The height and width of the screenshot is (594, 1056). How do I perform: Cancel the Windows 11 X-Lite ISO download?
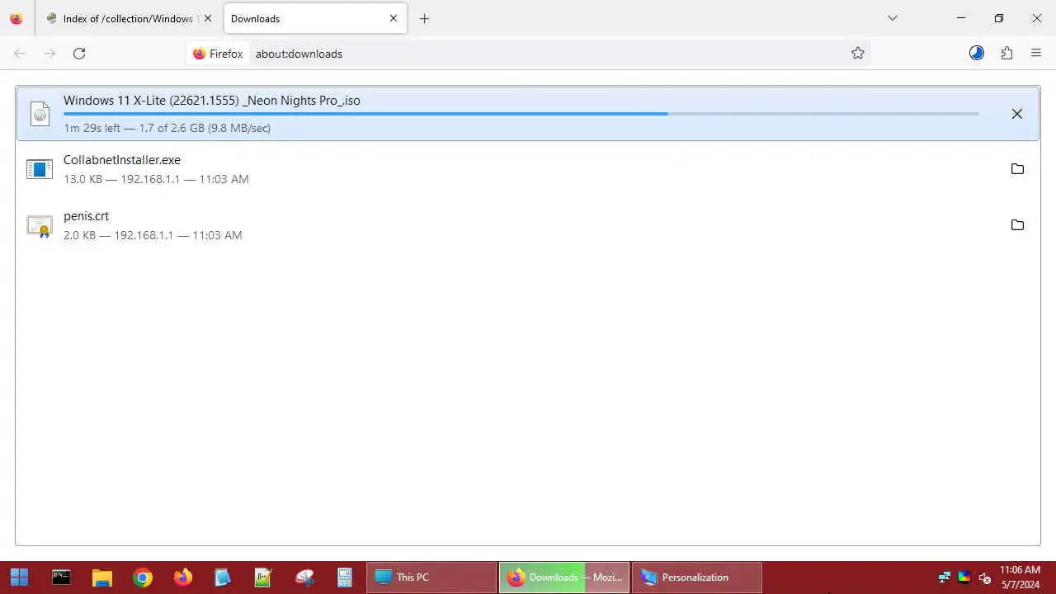click(1016, 114)
